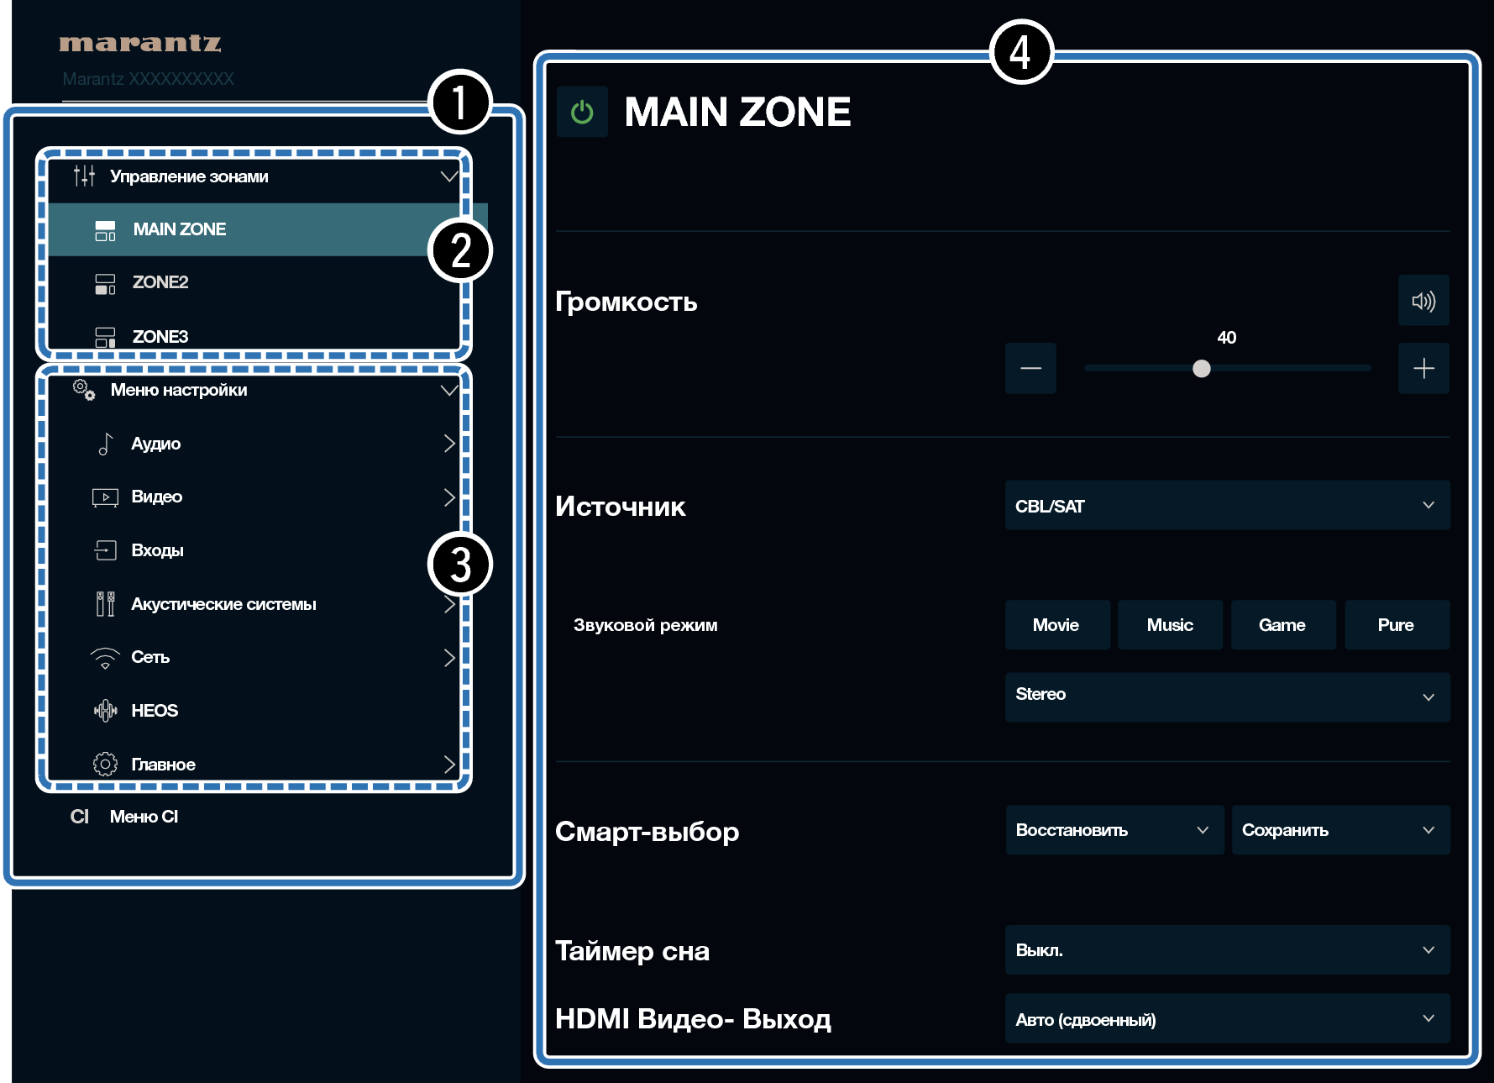
Task: Open the CBL/SAT source dropdown
Action: pos(1226,506)
